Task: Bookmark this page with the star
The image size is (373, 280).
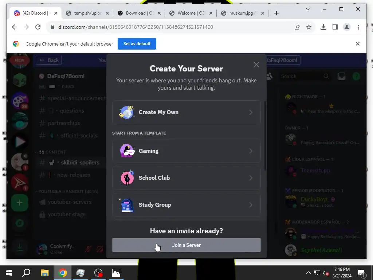Action: (x=309, y=27)
